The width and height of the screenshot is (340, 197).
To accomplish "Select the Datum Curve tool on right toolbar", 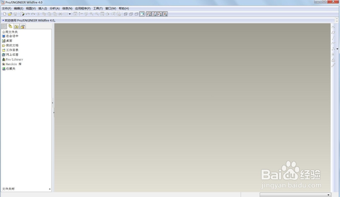I will click(333, 43).
